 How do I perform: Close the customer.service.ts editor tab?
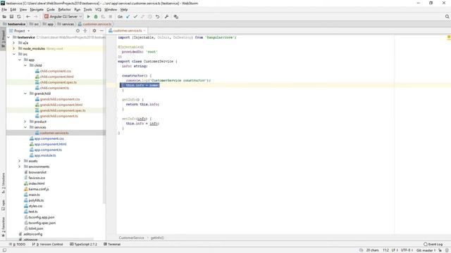coord(144,30)
